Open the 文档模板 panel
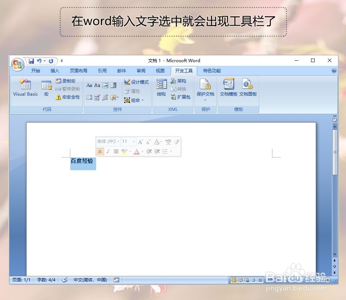Screen dimensions: 346x300 click(228, 87)
